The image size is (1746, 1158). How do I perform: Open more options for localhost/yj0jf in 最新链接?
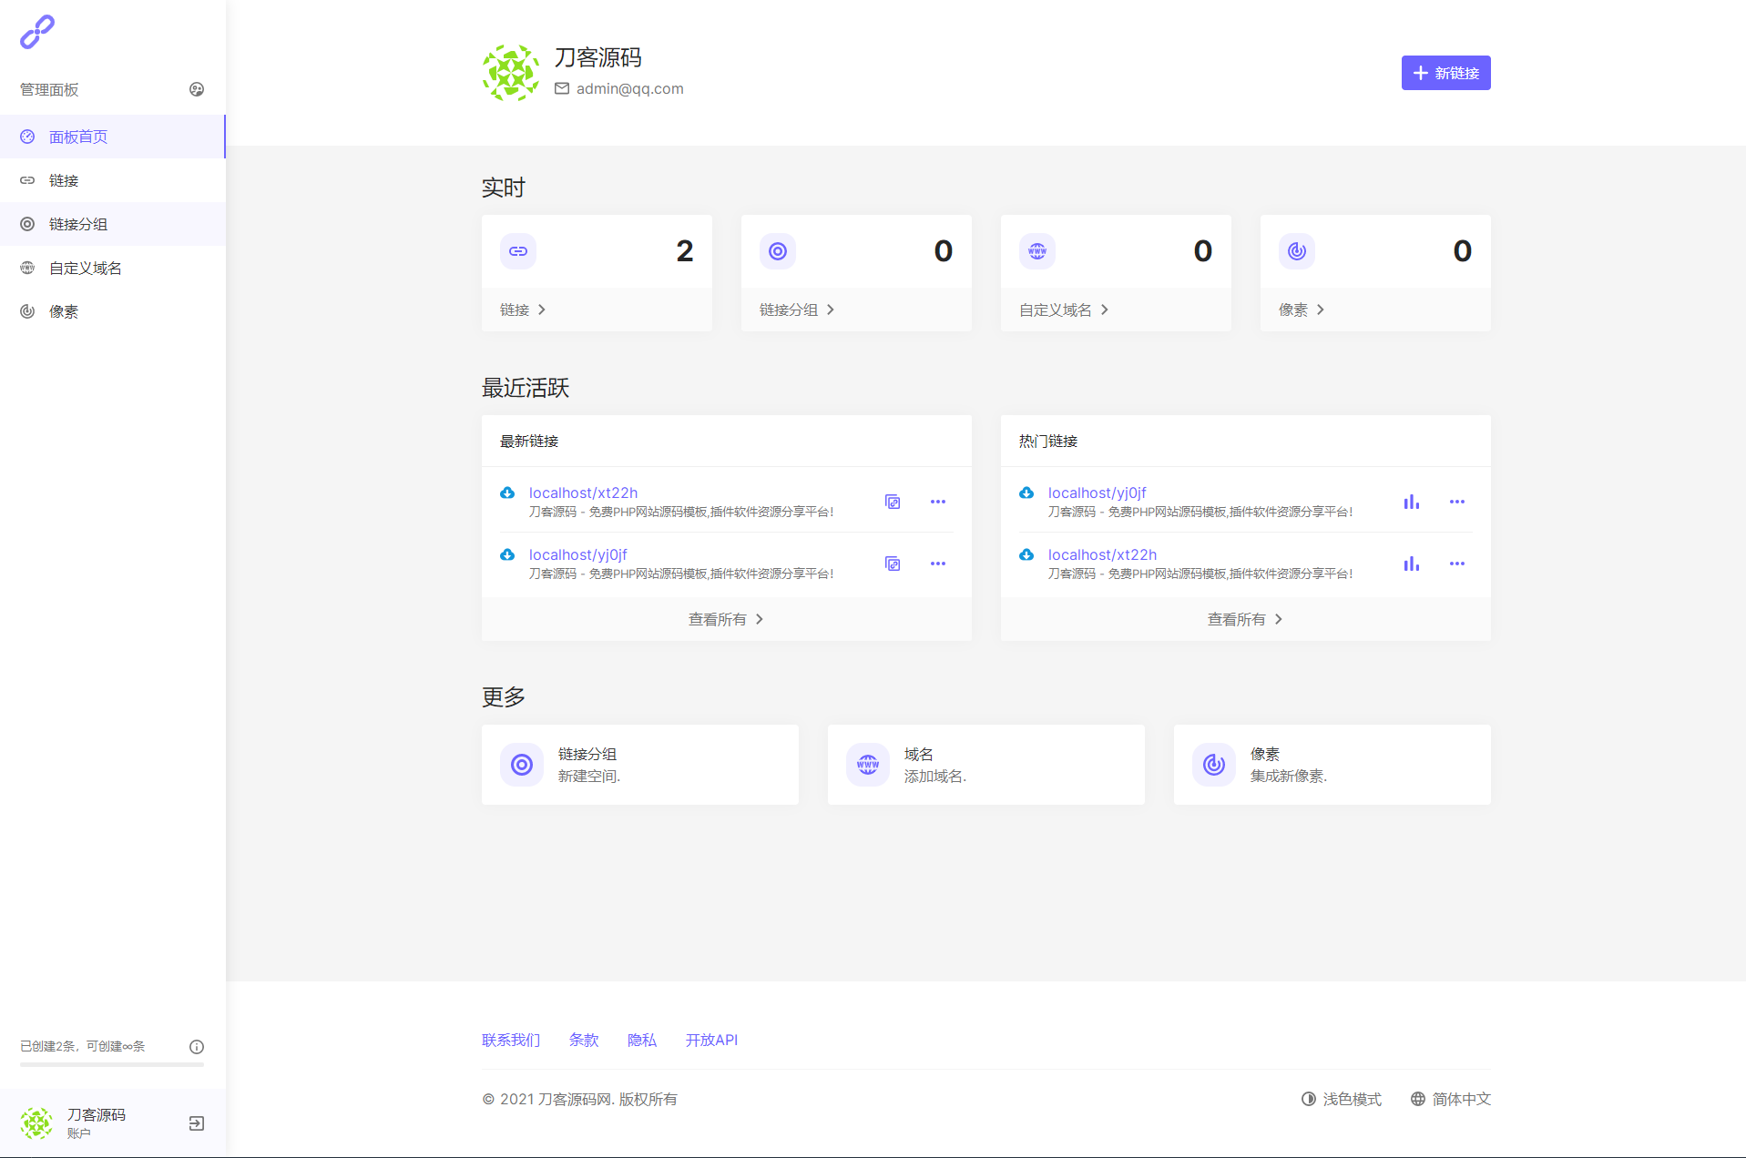937,564
